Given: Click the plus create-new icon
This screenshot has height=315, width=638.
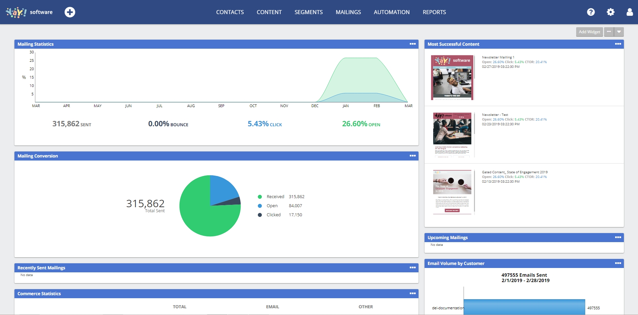Looking at the screenshot, I should tap(70, 12).
